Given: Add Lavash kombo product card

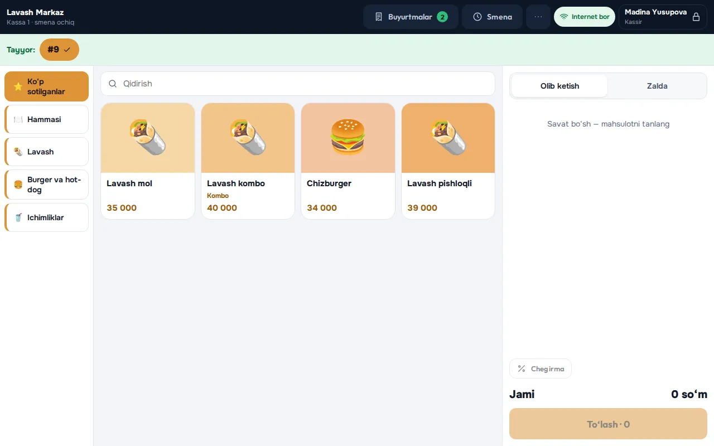Looking at the screenshot, I should point(248,161).
